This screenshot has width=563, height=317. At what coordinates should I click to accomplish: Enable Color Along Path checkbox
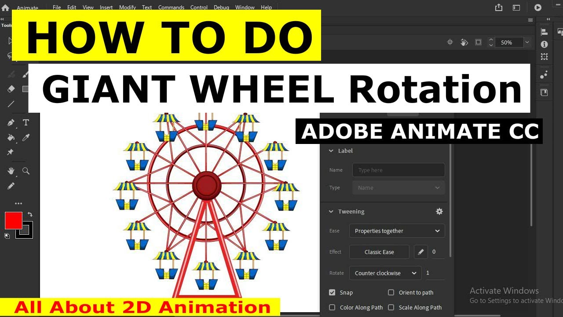332,307
